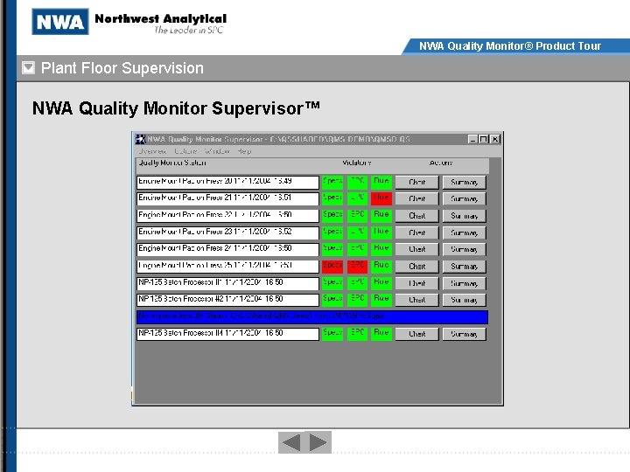Open Chart for Engine Mount Press 25
630x472 pixels.
417,267
